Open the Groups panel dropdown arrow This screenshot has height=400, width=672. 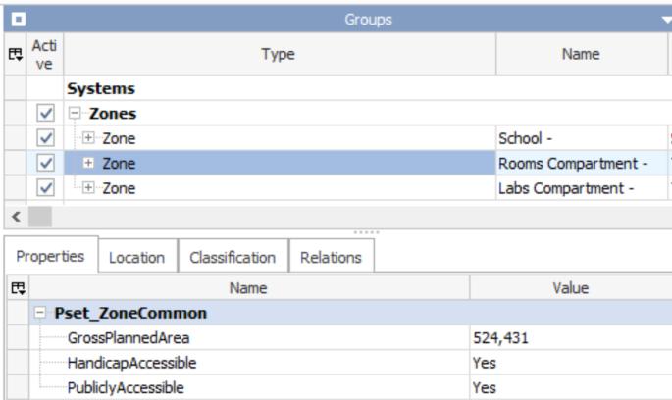click(x=665, y=16)
